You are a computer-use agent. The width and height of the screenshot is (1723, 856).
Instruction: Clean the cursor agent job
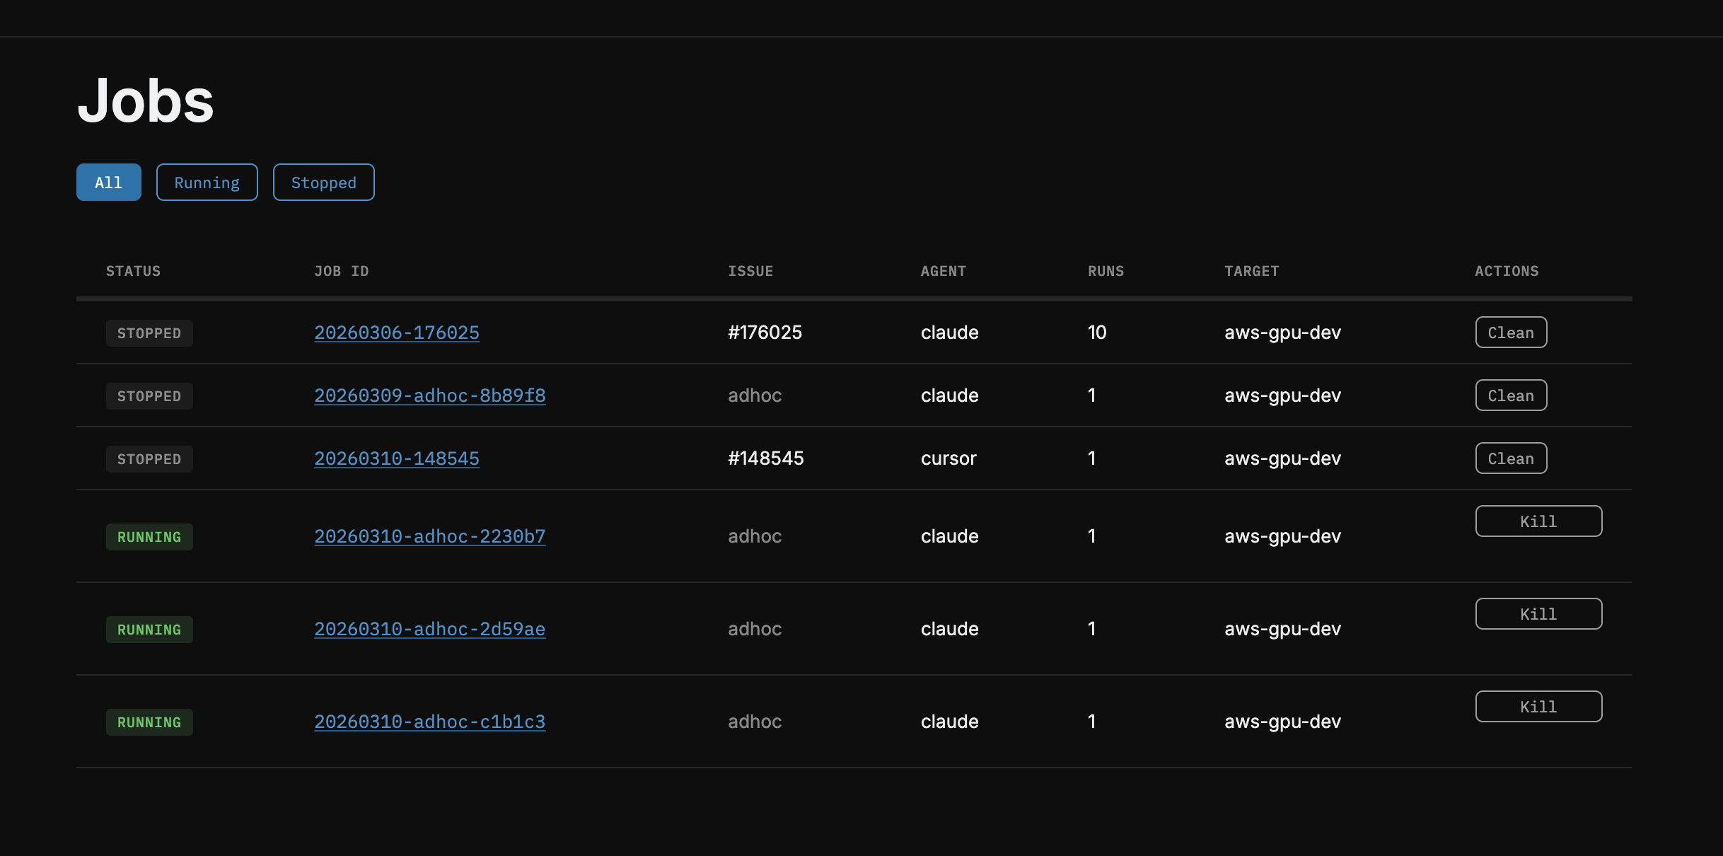tap(1511, 458)
